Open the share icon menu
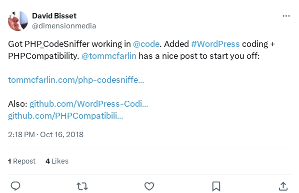The width and height of the screenshot is (299, 193). click(x=283, y=186)
